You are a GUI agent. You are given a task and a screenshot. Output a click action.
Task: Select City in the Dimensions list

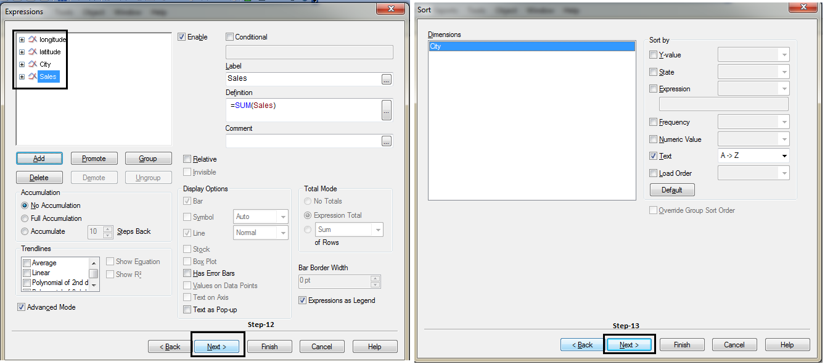point(531,46)
